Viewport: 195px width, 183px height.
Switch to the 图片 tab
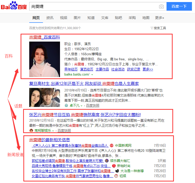77,18
